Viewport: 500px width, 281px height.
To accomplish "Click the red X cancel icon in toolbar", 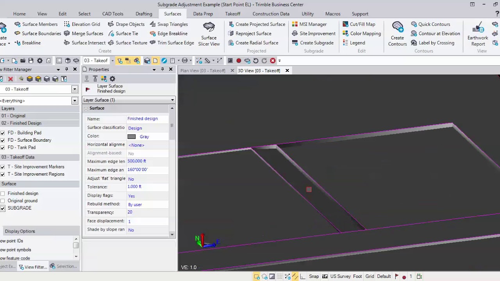I will pyautogui.click(x=273, y=61).
